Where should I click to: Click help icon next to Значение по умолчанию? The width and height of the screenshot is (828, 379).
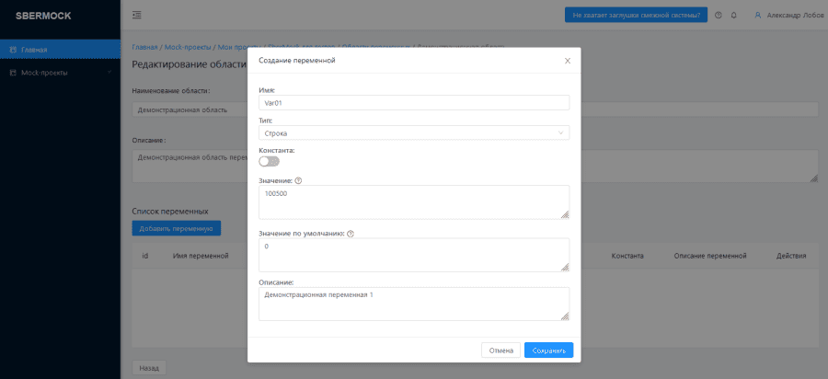point(351,234)
